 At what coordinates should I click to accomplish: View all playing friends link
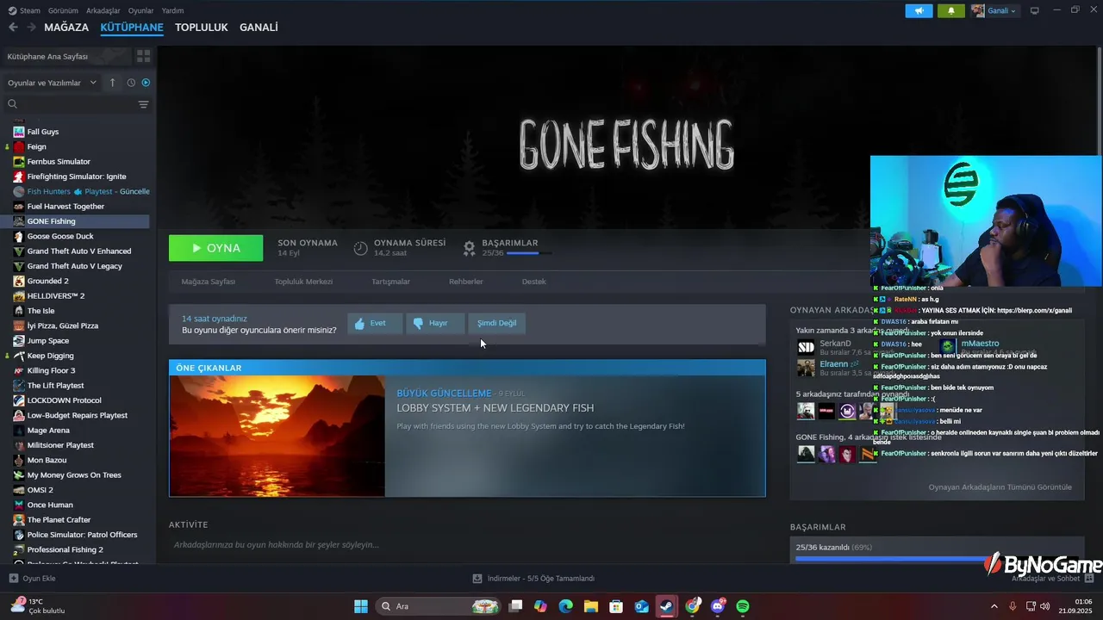(1000, 487)
